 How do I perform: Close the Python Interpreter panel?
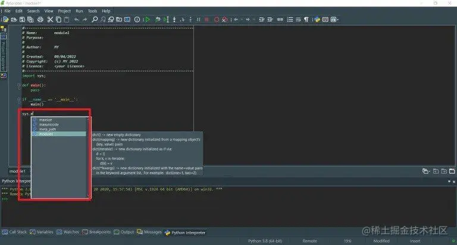[x=454, y=181]
